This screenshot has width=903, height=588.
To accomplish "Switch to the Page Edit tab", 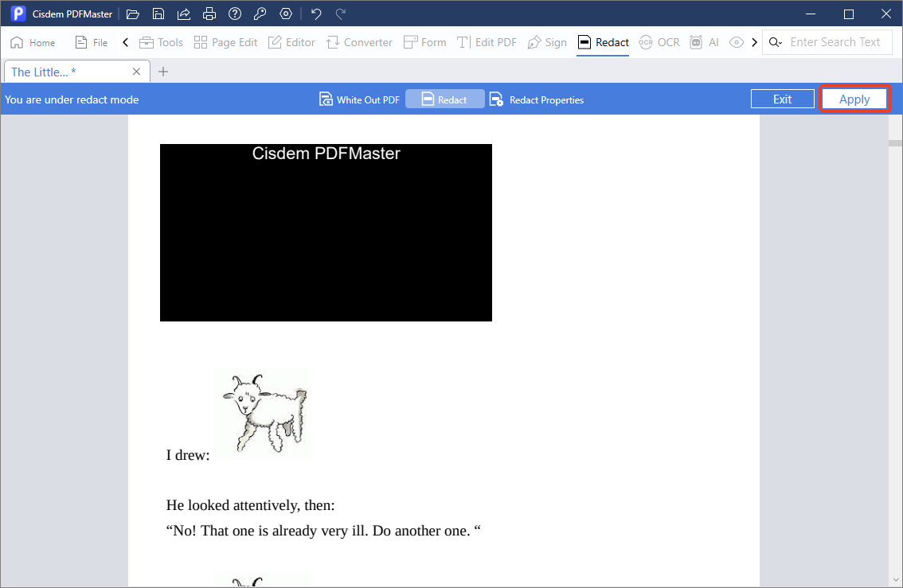I will coord(226,43).
